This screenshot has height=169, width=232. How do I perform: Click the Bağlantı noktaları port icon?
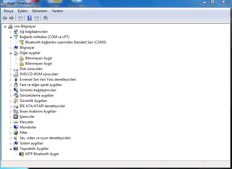click(16, 37)
